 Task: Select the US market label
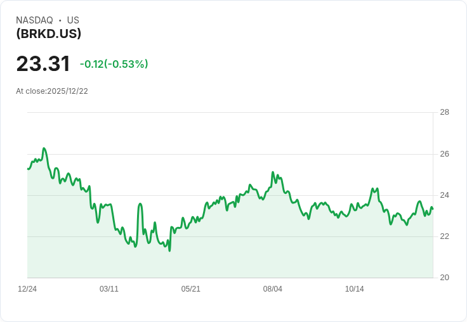73,20
